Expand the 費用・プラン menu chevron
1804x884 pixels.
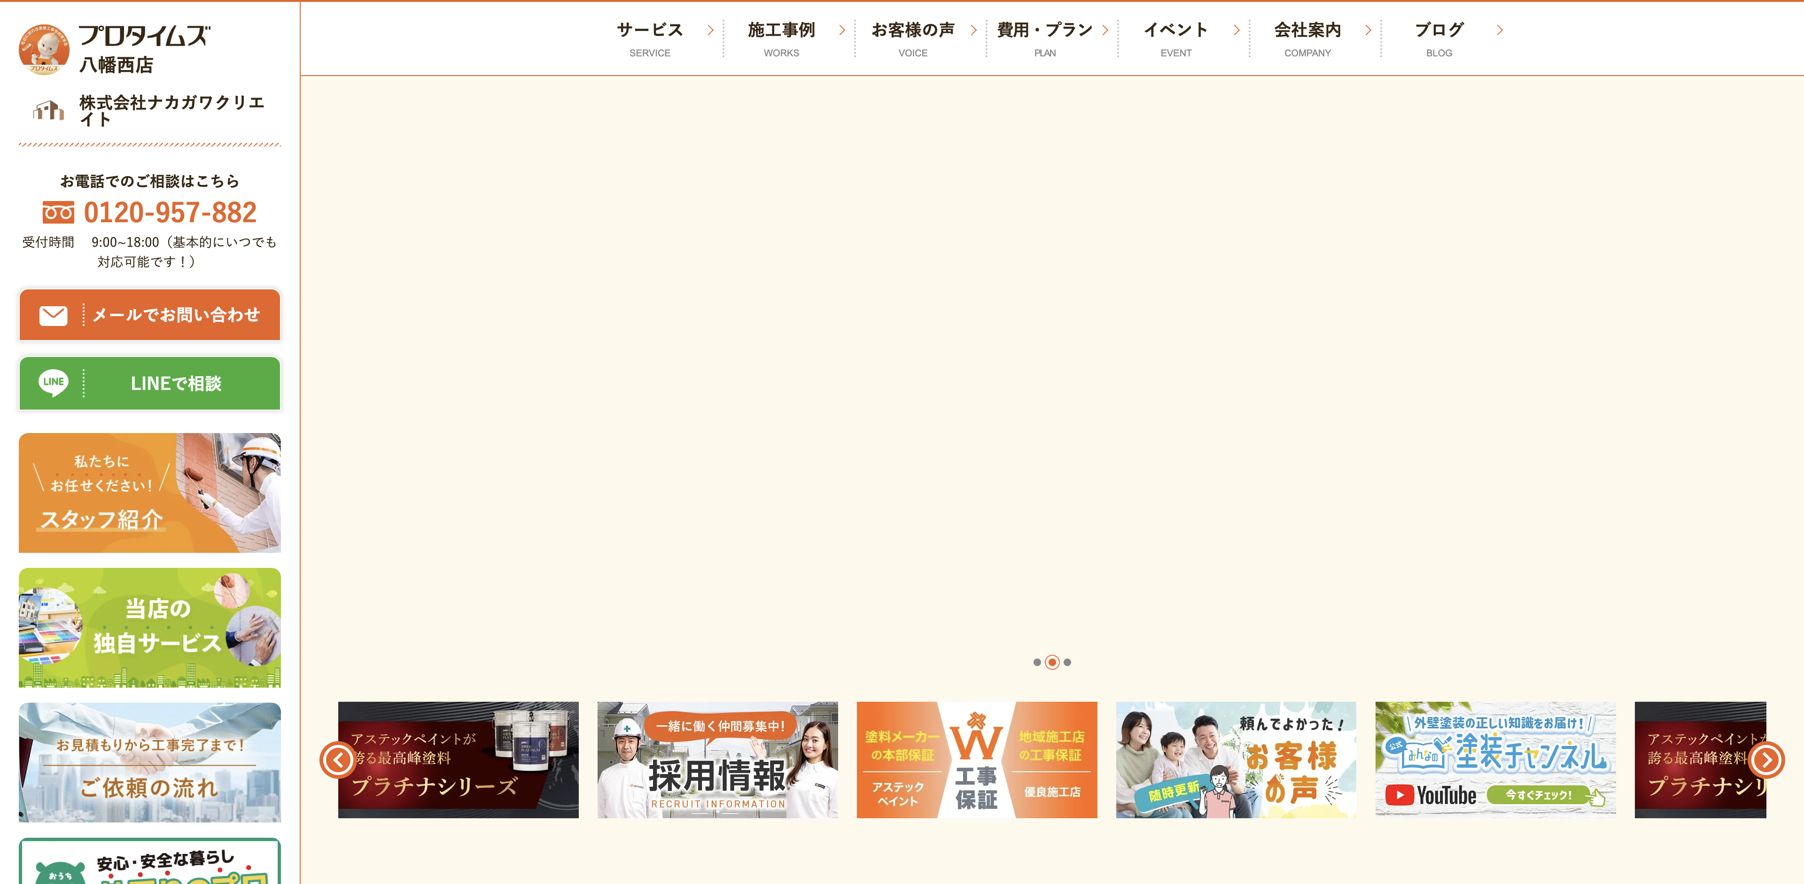coord(1105,30)
